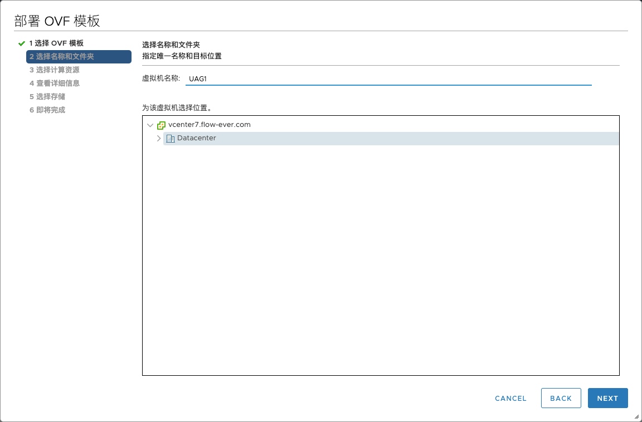Select the Datacenter row label
This screenshot has width=642, height=422.
tap(197, 138)
